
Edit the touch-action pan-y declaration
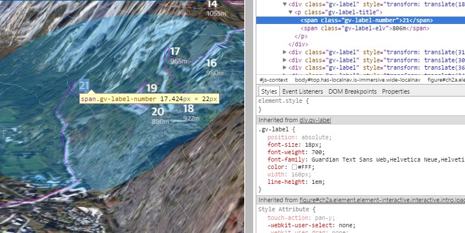click(301, 218)
